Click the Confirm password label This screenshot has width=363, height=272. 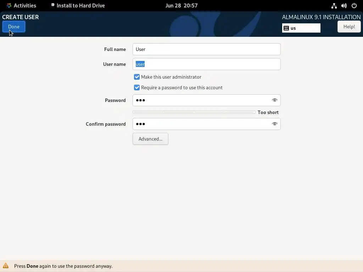tap(106, 124)
